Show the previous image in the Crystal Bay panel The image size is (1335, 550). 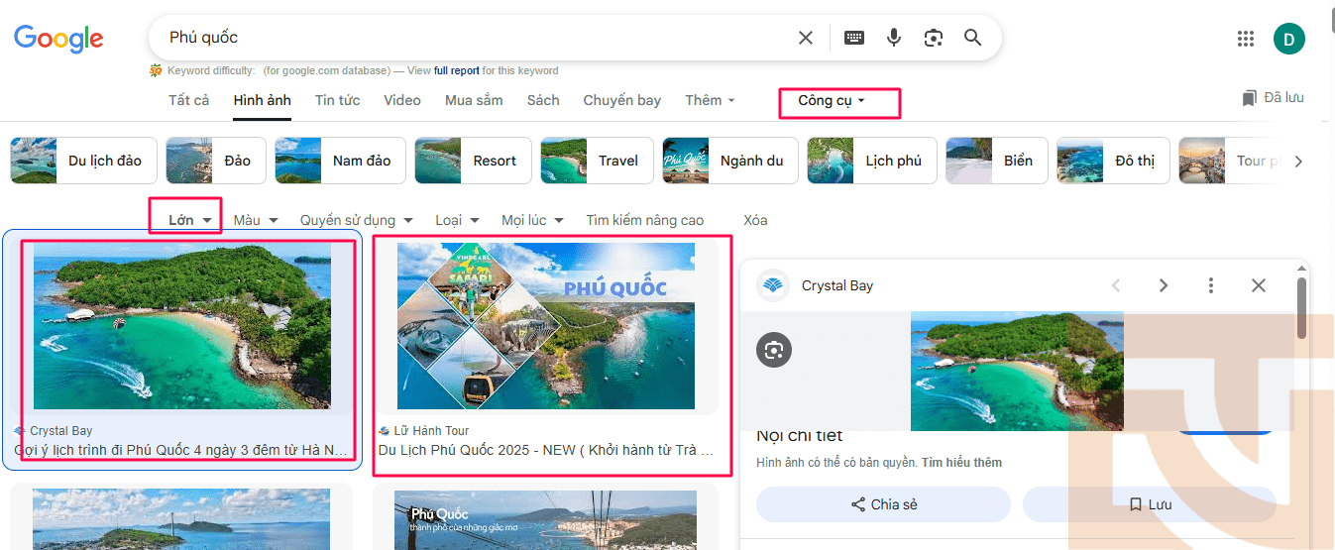[x=1116, y=285]
